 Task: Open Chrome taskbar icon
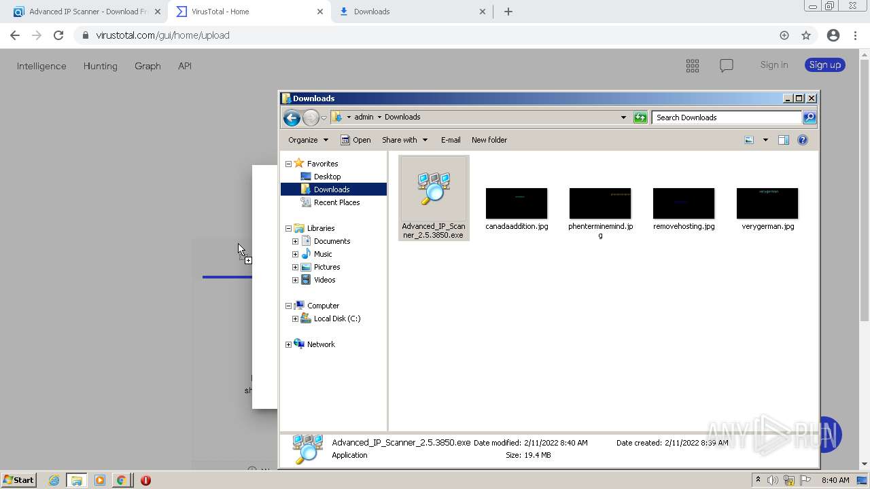click(121, 480)
